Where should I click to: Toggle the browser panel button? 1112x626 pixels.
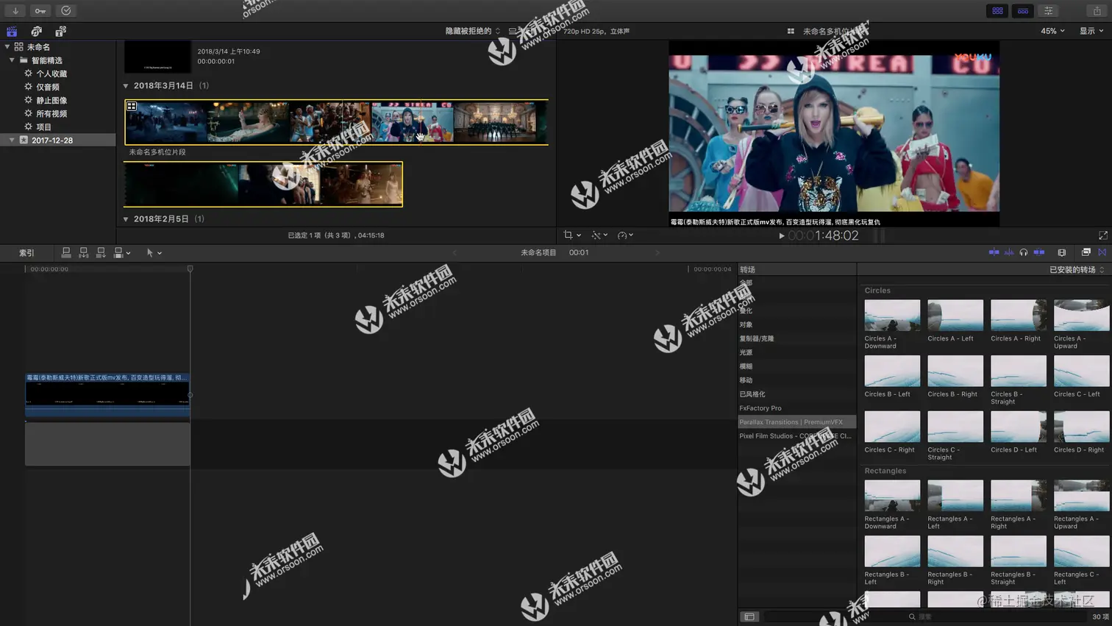pos(997,10)
